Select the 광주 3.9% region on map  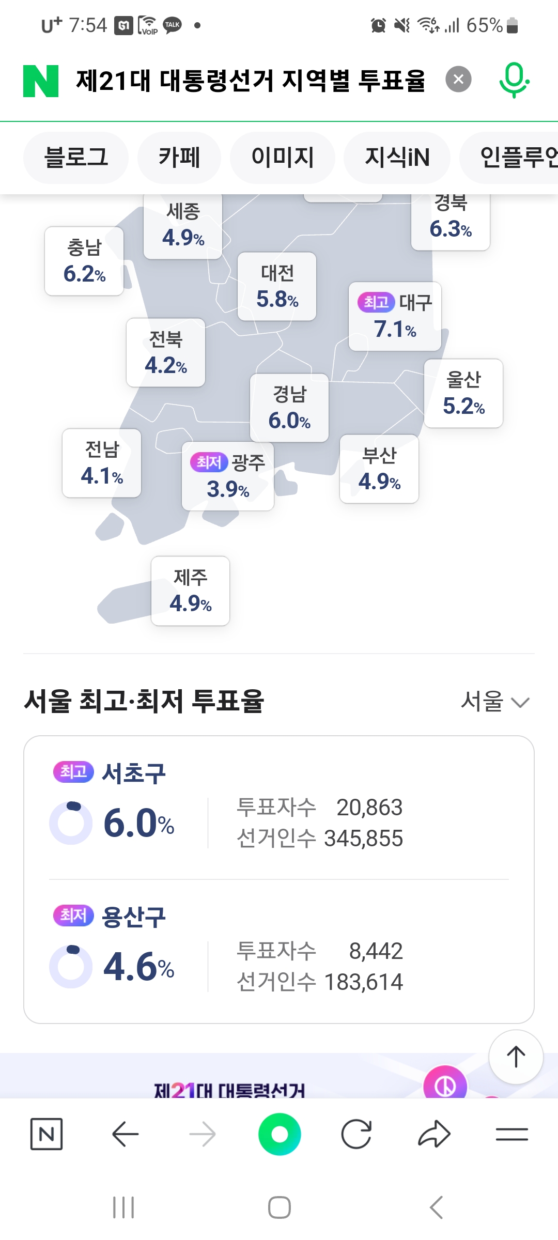228,476
